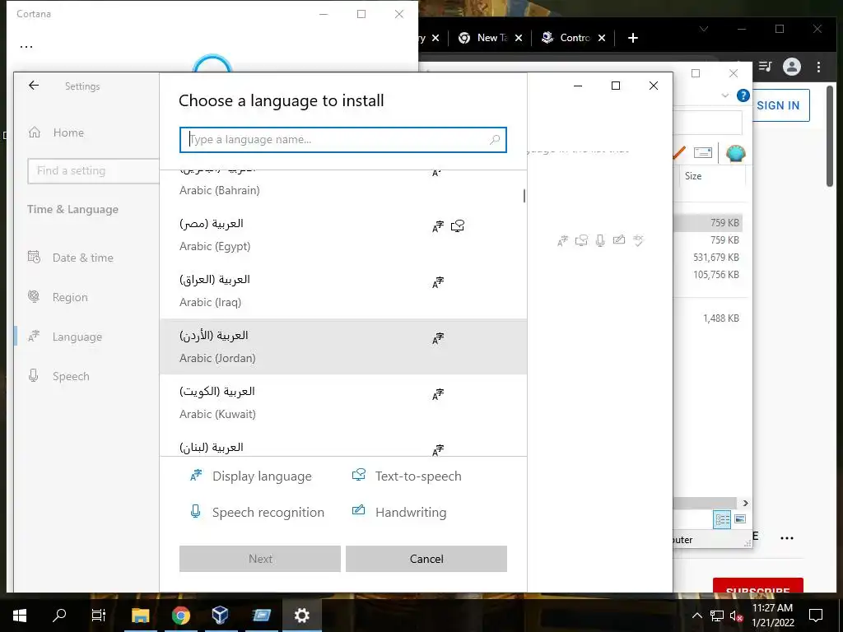
Task: Open the Cortana three-dot menu
Action: tap(26, 47)
